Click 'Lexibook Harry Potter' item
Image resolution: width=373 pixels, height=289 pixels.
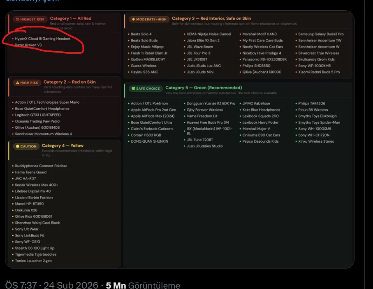260,122
